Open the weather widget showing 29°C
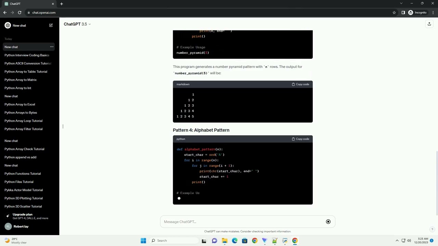This screenshot has width=438, height=246. click(15, 241)
